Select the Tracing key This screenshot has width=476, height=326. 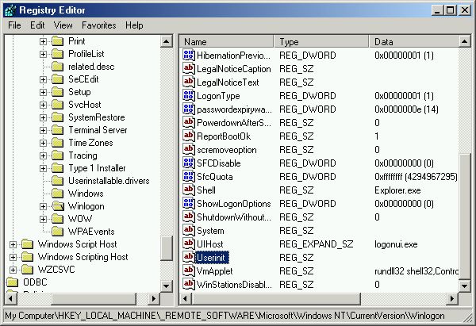point(83,155)
